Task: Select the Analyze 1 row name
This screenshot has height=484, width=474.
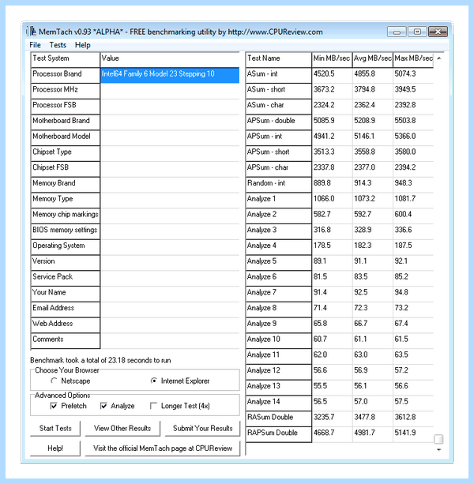Action: click(x=279, y=201)
